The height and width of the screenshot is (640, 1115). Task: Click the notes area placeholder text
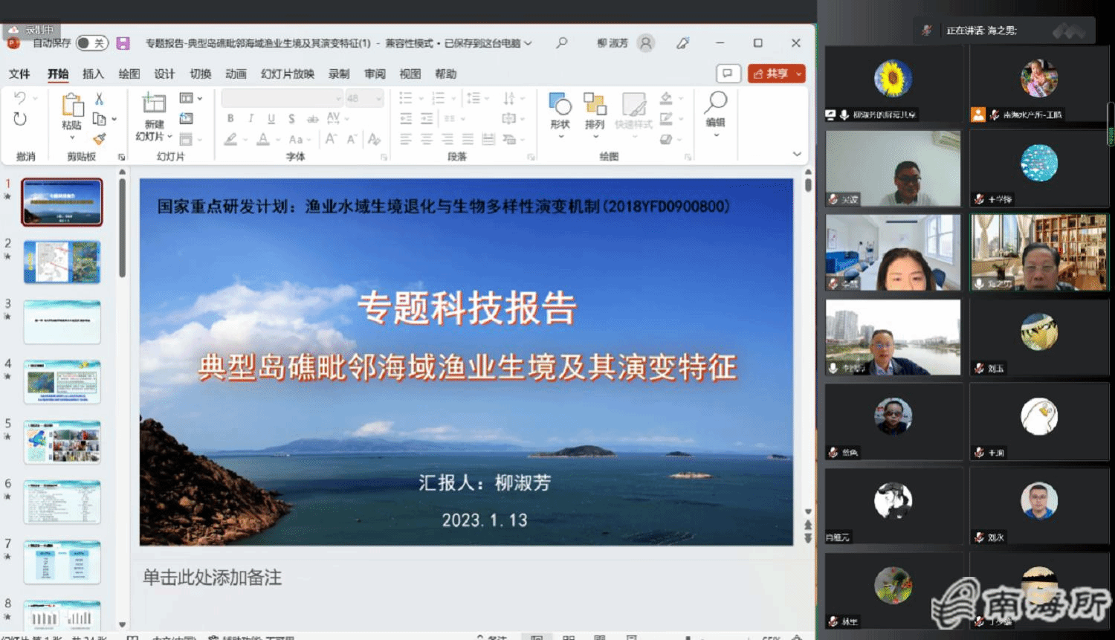[x=213, y=578]
